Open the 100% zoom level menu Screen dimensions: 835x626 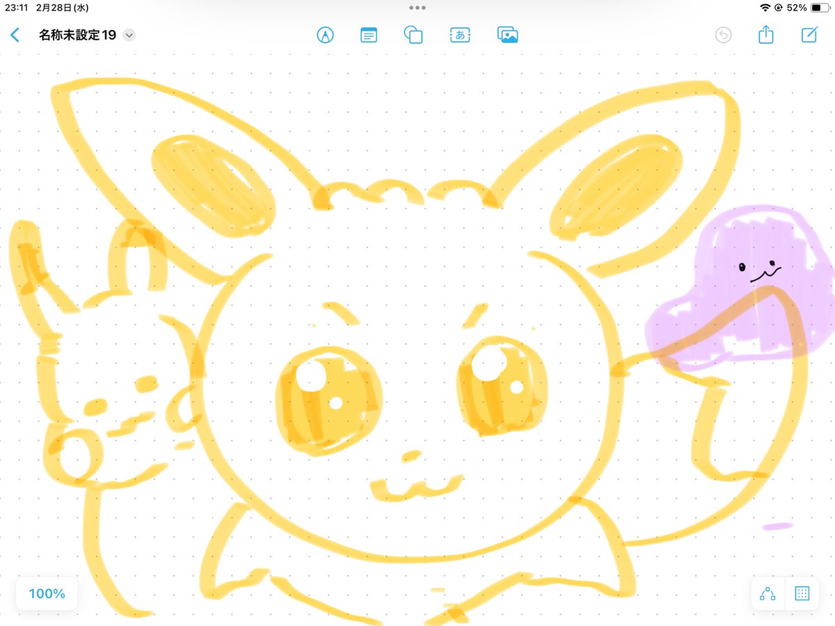[47, 594]
